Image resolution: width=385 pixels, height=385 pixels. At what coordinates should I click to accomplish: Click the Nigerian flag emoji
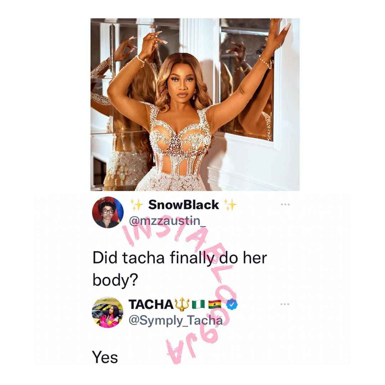pyautogui.click(x=198, y=304)
